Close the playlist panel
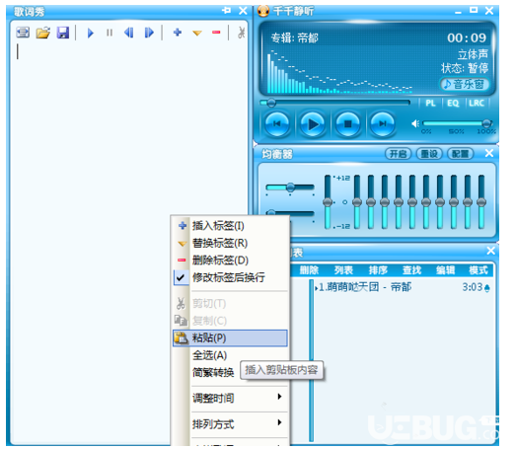The height and width of the screenshot is (449, 515). 490,251
